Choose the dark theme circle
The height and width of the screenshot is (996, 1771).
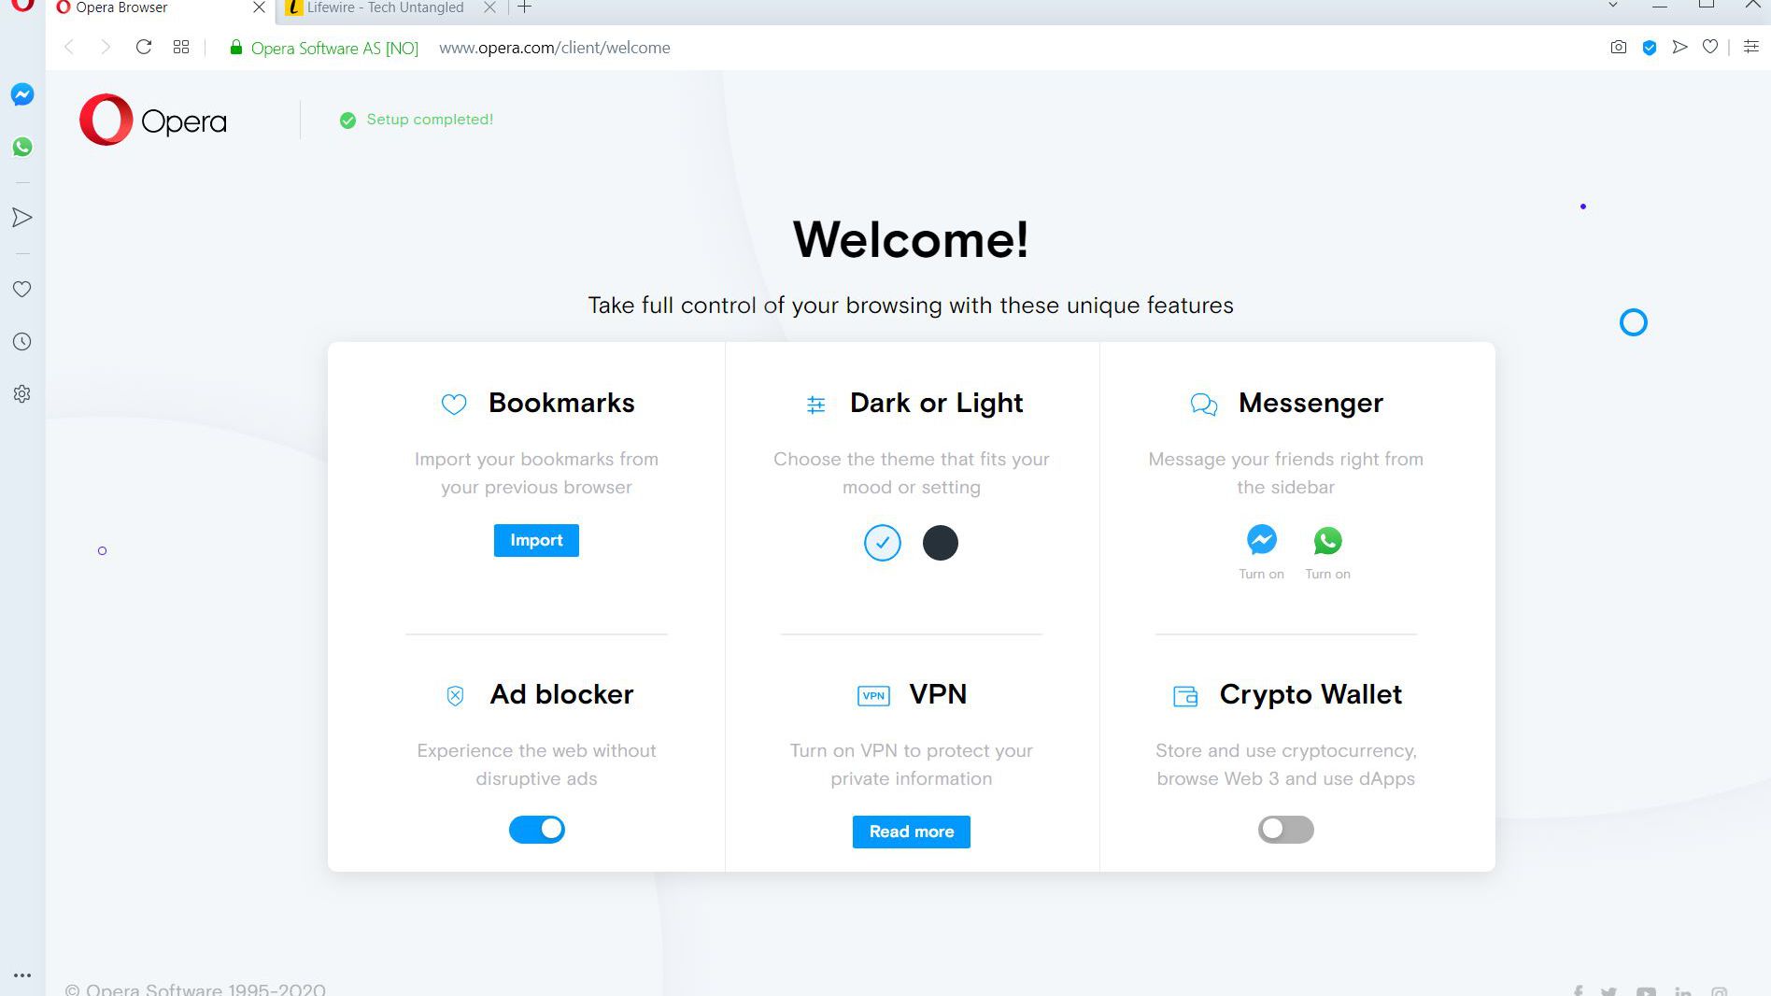click(x=941, y=543)
